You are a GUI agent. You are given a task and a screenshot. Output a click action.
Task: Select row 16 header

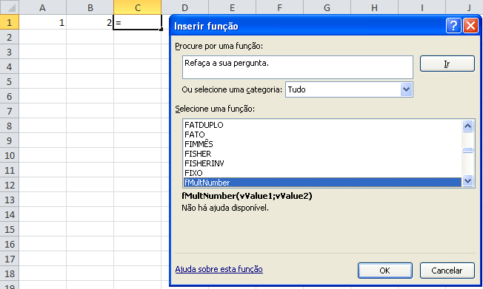[9, 244]
